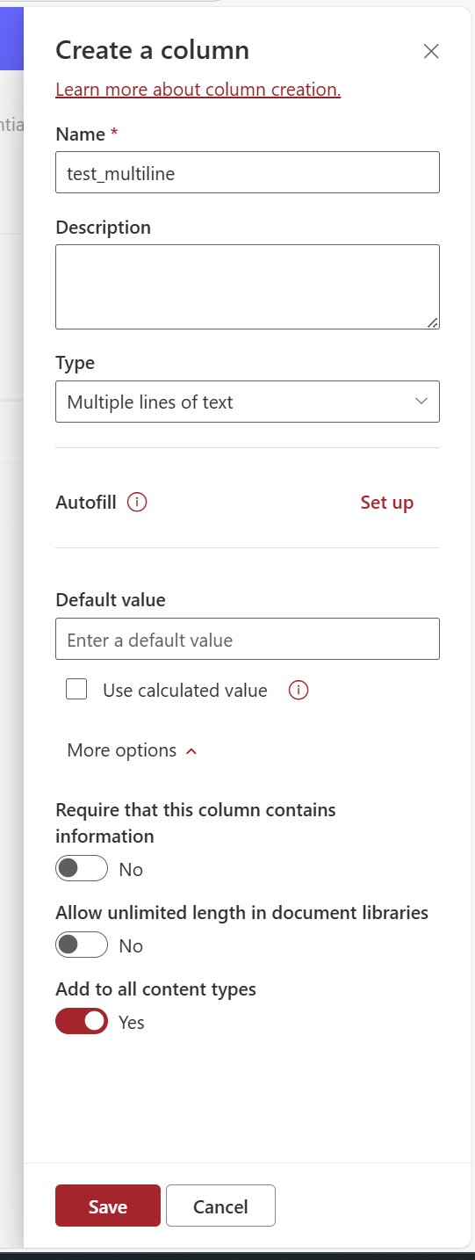Image resolution: width=475 pixels, height=1260 pixels.
Task: Click the Autofill label text
Action: tap(86, 503)
